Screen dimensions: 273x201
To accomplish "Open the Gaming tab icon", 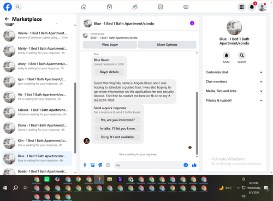I will coord(186,7).
